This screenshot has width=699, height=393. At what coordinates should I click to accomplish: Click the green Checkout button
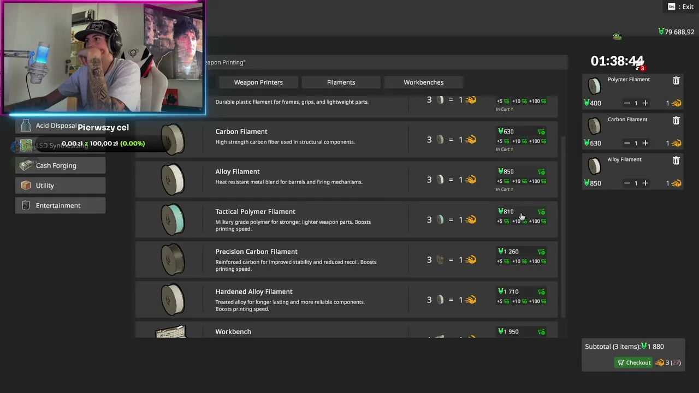634,362
